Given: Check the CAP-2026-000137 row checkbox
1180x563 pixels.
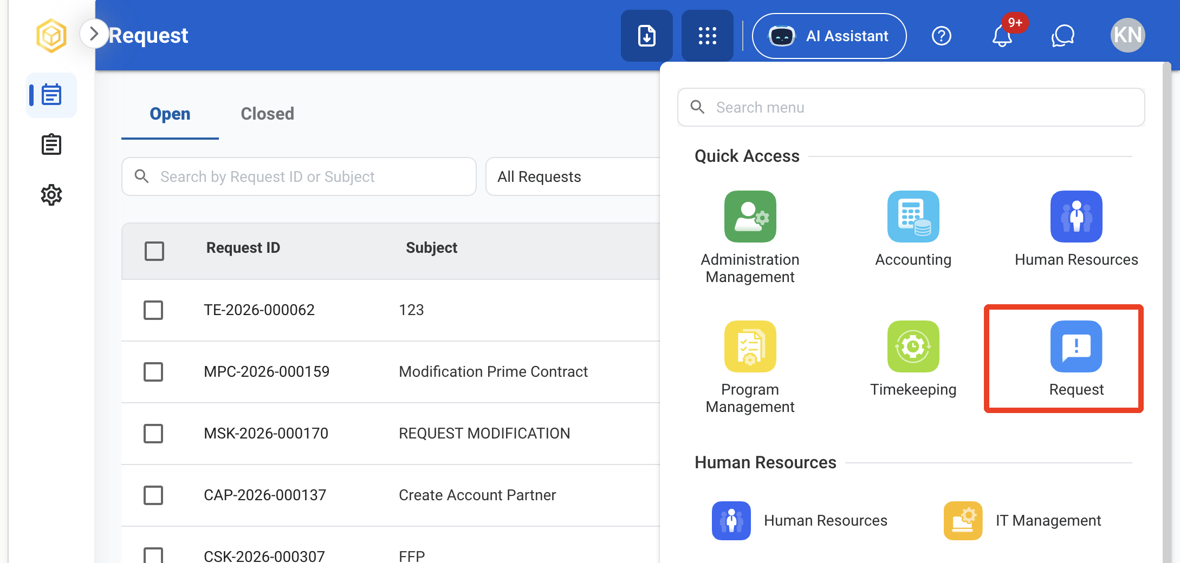Looking at the screenshot, I should click(153, 495).
